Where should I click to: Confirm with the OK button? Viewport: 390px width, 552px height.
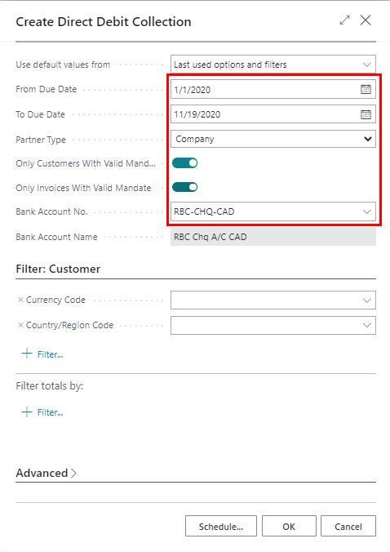coord(289,527)
